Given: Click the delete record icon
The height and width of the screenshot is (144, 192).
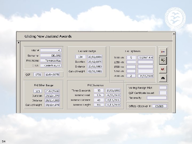Looking at the screenshot, I should point(163,69).
